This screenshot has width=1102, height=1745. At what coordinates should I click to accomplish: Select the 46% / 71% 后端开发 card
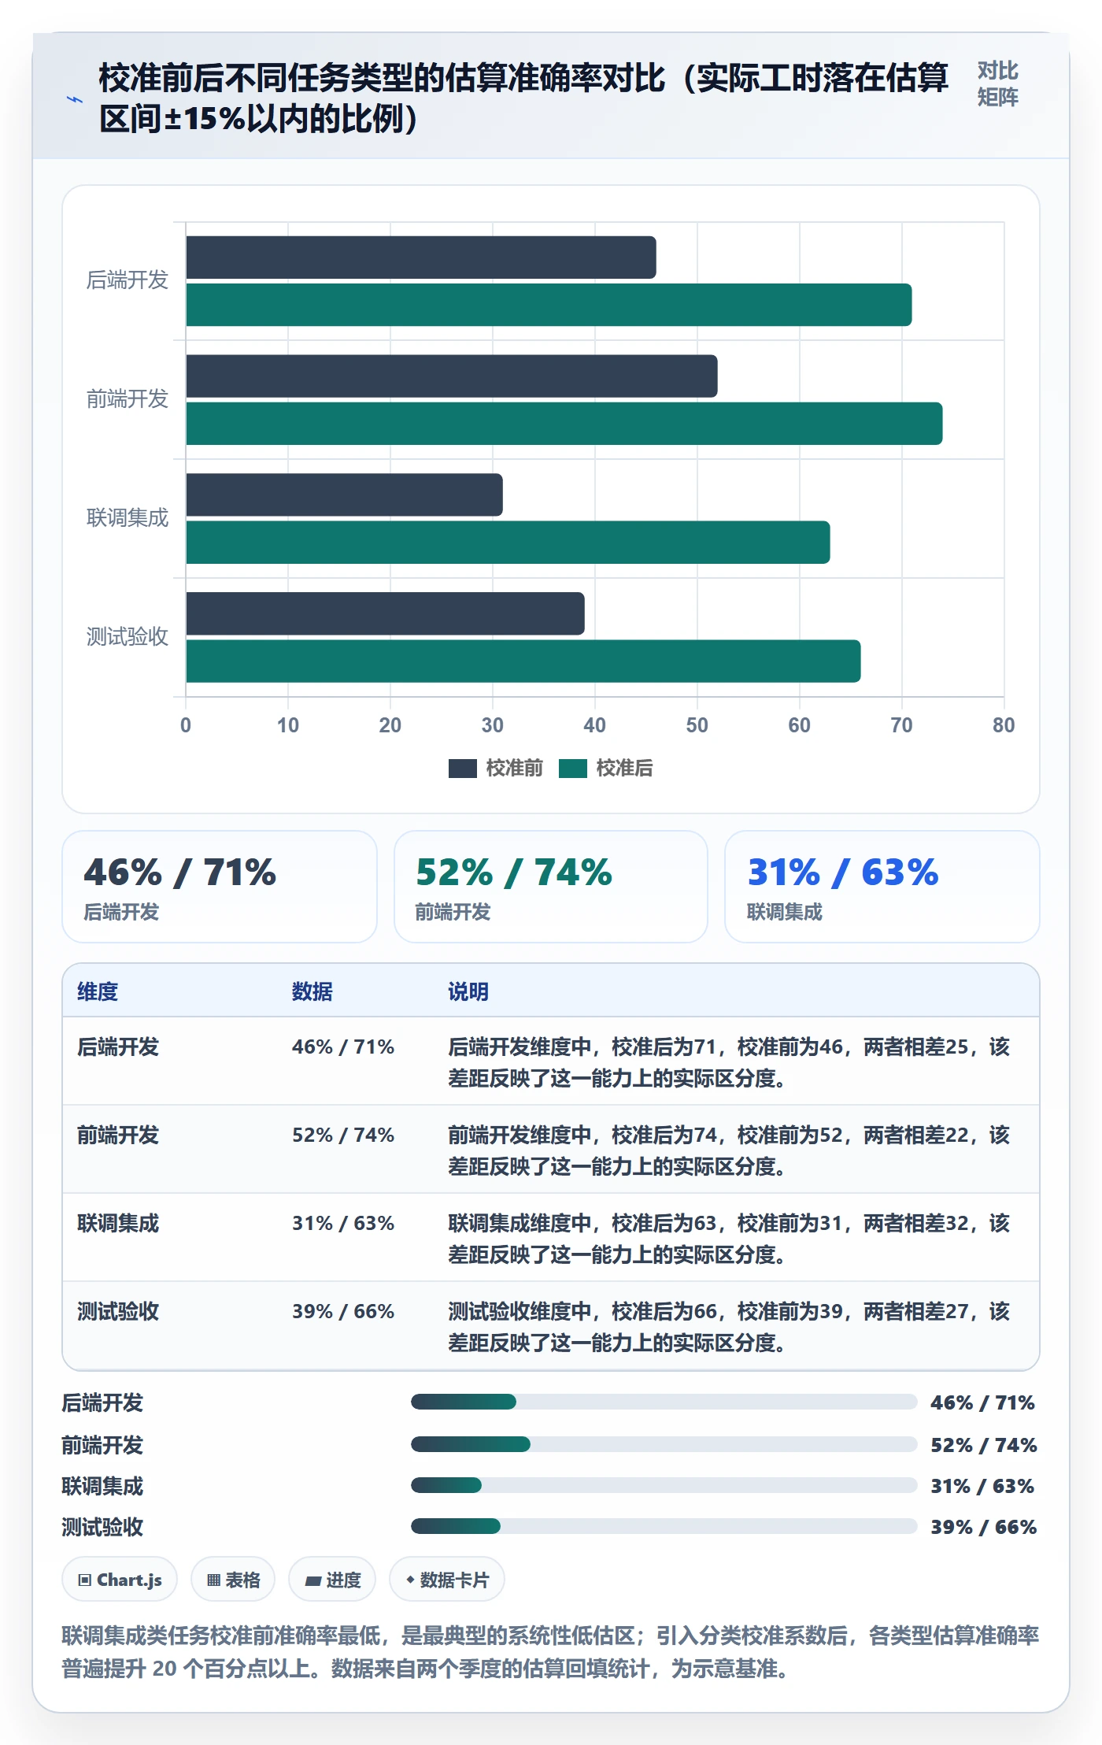click(x=220, y=887)
